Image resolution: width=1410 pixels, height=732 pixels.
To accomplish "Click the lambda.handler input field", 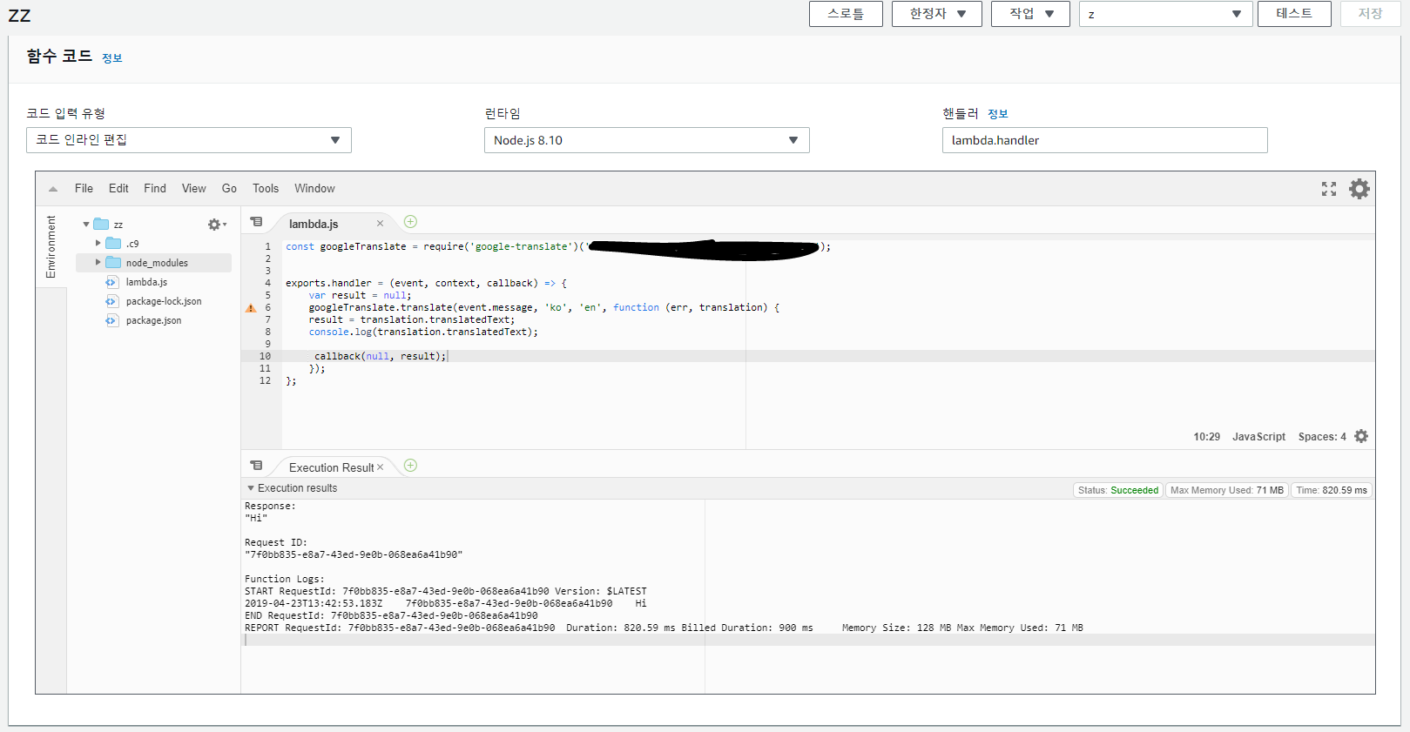I will [1105, 140].
